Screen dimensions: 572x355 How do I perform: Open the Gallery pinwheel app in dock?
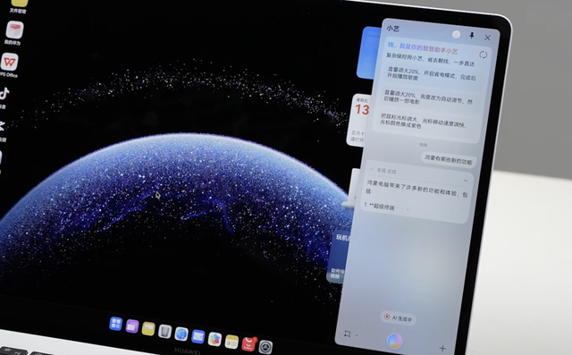(x=214, y=339)
